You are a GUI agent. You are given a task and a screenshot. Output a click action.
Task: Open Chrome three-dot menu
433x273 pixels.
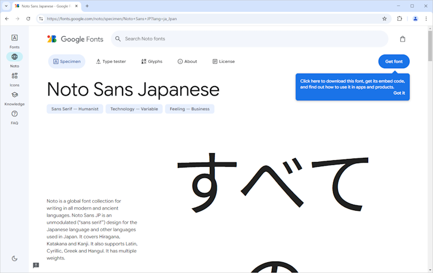[x=426, y=19]
